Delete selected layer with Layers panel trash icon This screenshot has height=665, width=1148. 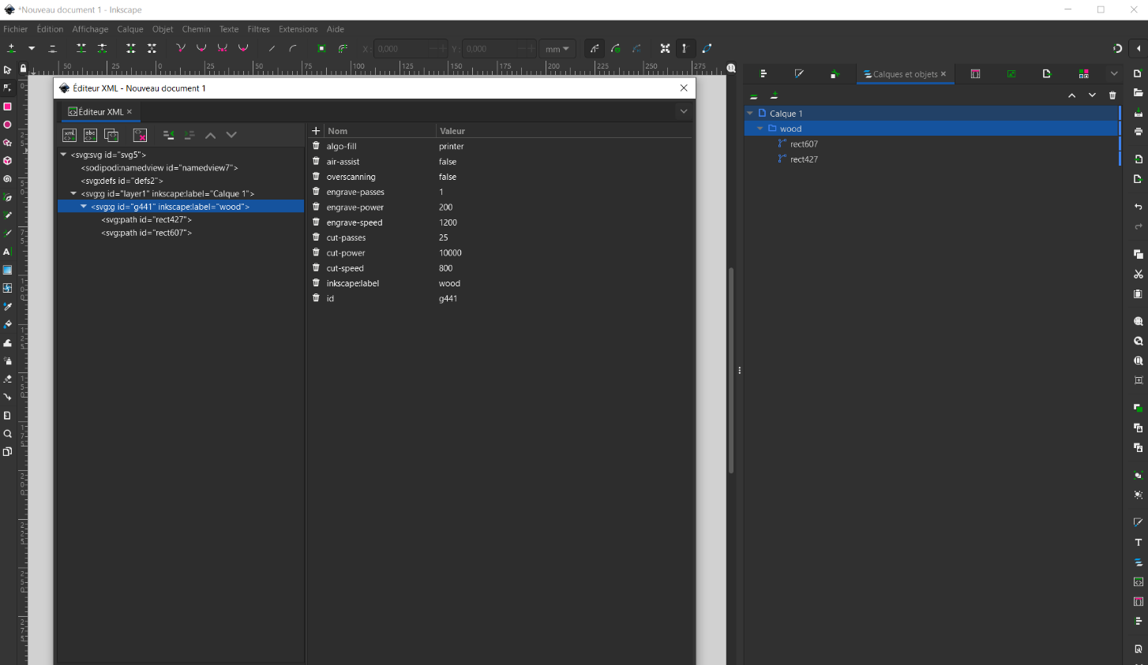pyautogui.click(x=1112, y=95)
